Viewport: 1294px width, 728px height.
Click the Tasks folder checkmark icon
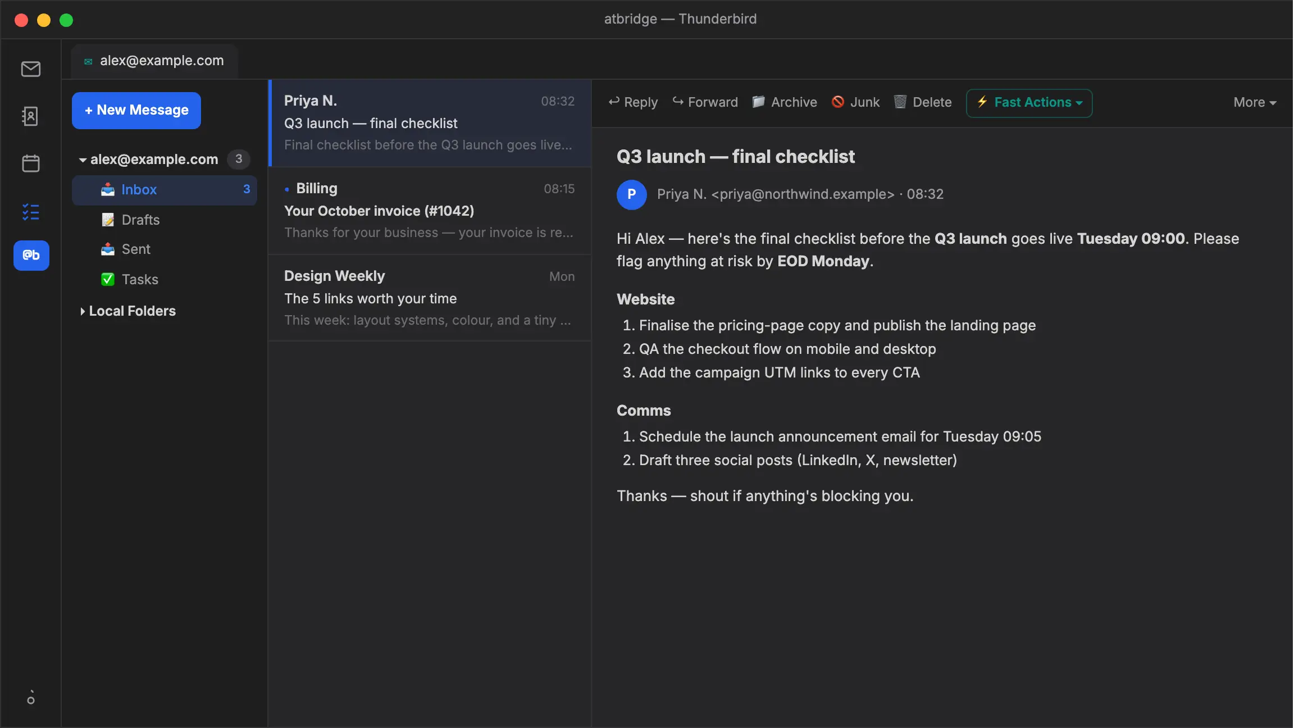click(108, 280)
